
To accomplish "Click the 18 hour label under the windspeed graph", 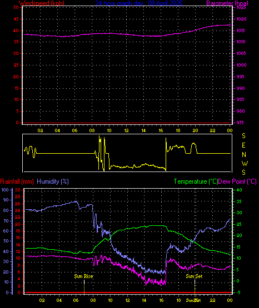I will (178, 130).
